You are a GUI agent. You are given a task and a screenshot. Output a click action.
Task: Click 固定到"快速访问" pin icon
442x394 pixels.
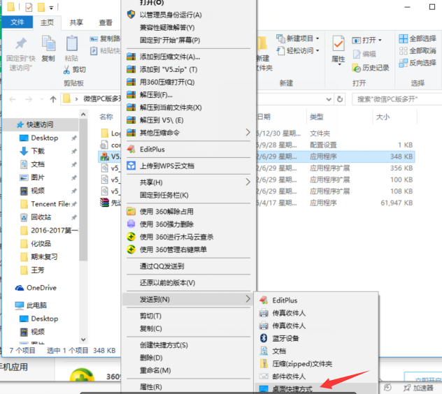coord(20,43)
